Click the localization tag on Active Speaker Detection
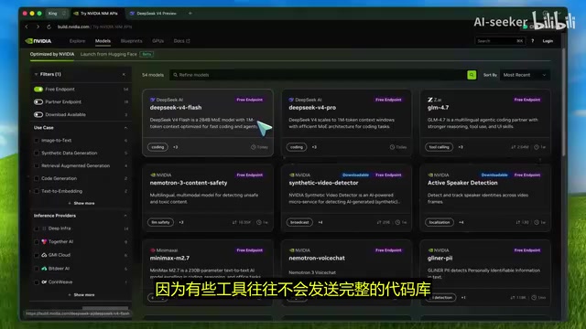The width and height of the screenshot is (586, 329). pyautogui.click(x=439, y=222)
